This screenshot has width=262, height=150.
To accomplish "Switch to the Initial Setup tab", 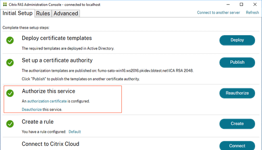I will [17, 13].
